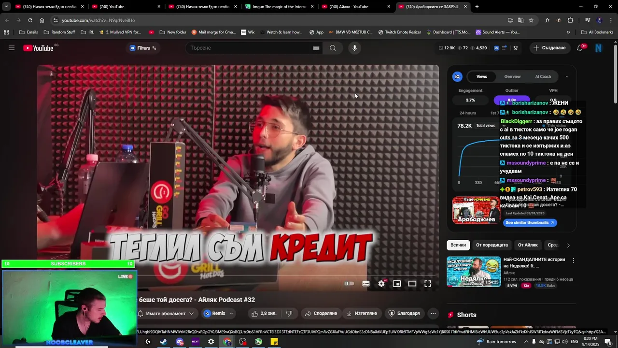Open the sticky notes app in taskbar

coord(274,342)
